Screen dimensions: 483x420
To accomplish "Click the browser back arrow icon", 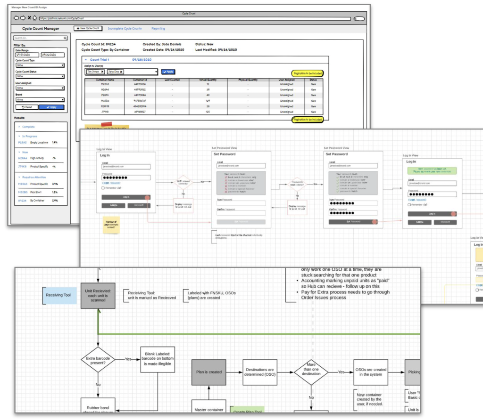I will click(16, 18).
